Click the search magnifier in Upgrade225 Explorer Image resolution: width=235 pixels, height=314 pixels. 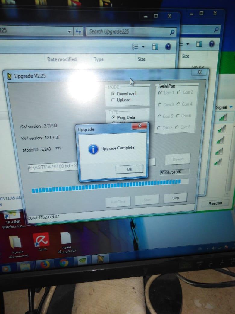(172, 32)
